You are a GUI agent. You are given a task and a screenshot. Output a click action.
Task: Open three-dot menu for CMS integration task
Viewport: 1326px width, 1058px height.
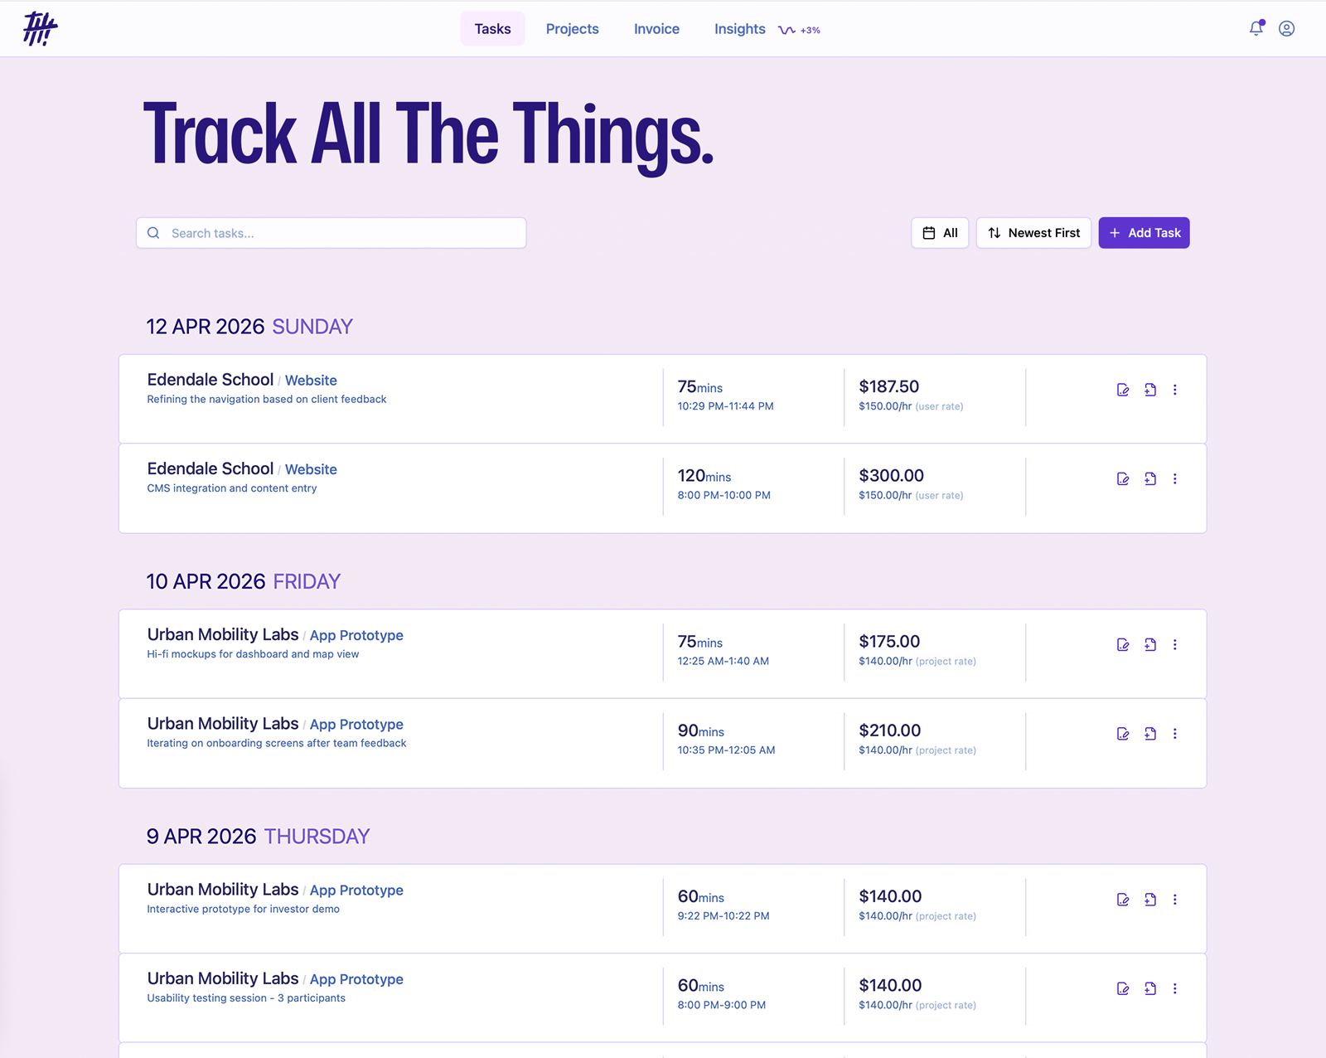click(x=1175, y=478)
